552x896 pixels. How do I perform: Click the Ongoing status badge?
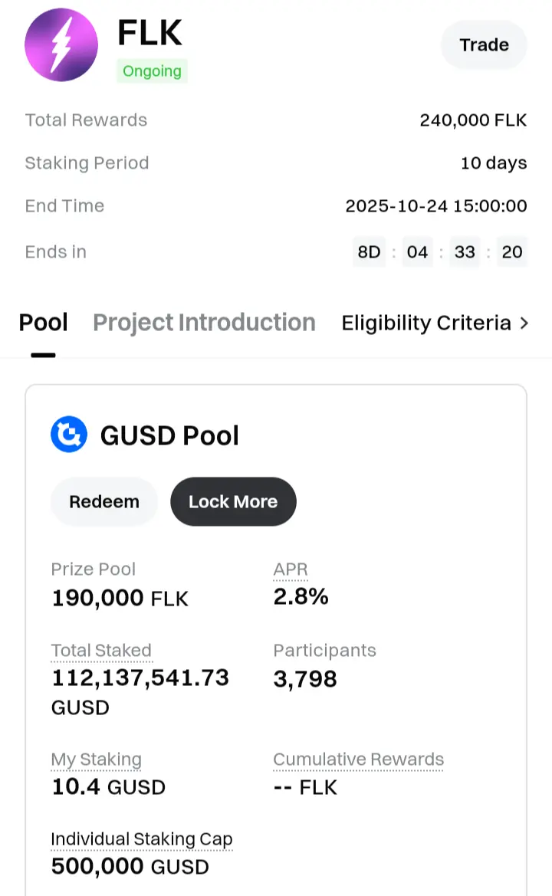click(x=152, y=71)
